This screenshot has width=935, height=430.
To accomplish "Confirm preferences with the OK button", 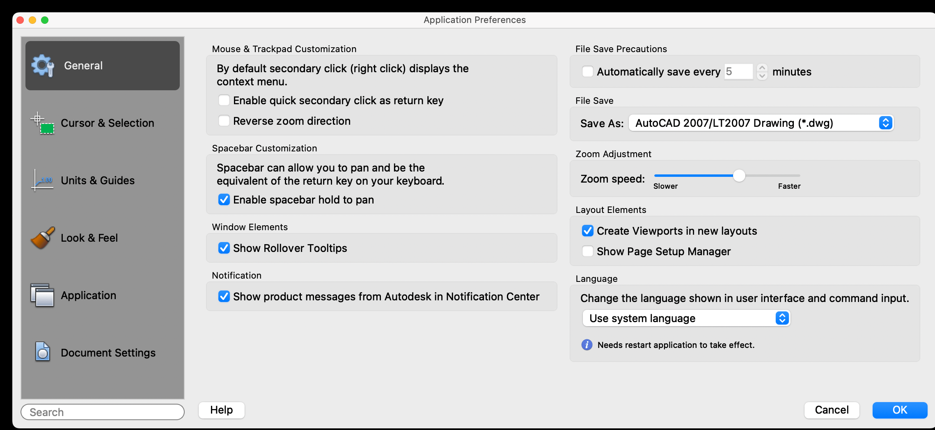I will [900, 410].
